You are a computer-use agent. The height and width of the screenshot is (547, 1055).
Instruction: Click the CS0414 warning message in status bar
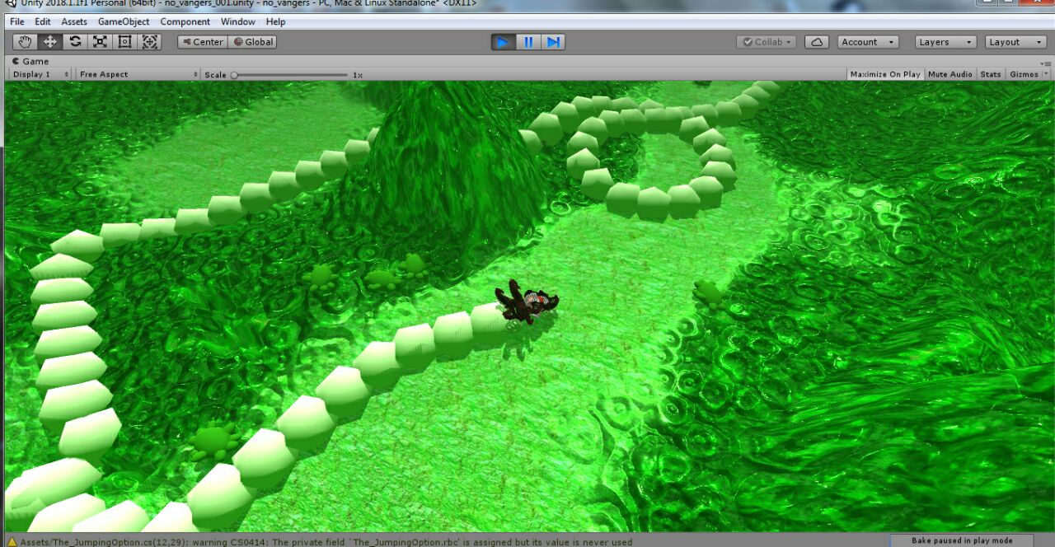326,542
